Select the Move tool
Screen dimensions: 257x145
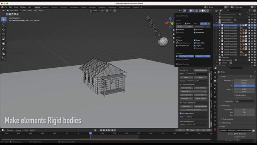4,29
